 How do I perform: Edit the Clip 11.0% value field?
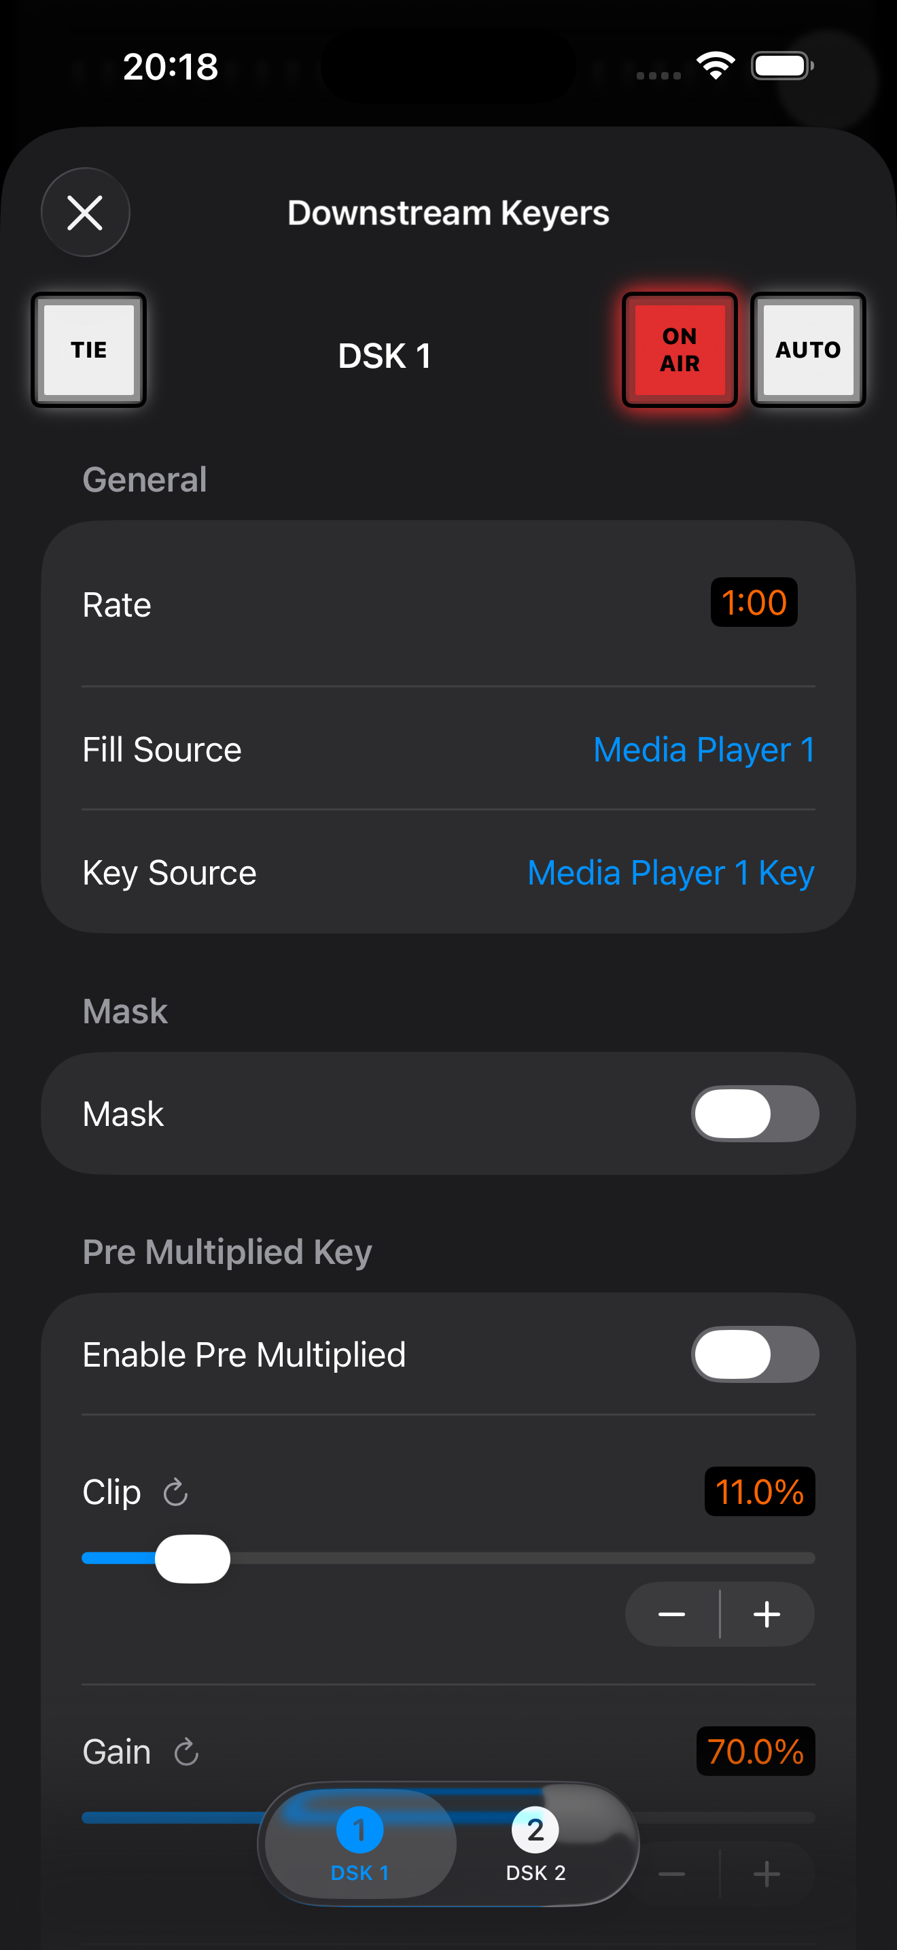point(758,1491)
